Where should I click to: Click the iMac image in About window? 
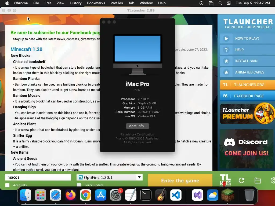click(x=137, y=54)
